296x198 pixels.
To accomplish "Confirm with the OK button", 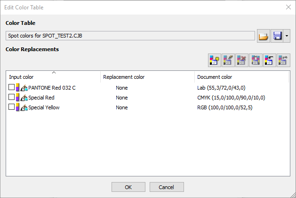I will (x=128, y=187).
